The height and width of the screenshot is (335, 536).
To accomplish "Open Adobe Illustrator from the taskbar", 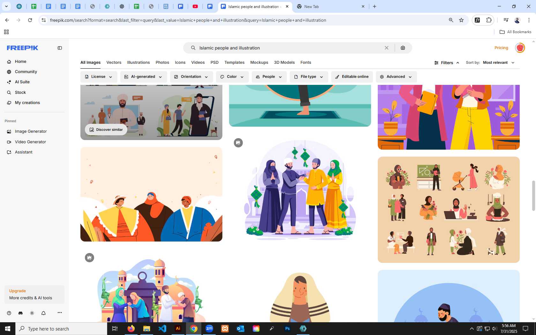I will coord(178,329).
